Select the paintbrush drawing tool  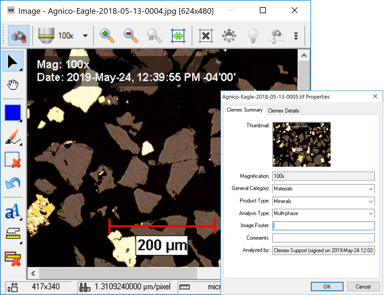[x=13, y=137]
